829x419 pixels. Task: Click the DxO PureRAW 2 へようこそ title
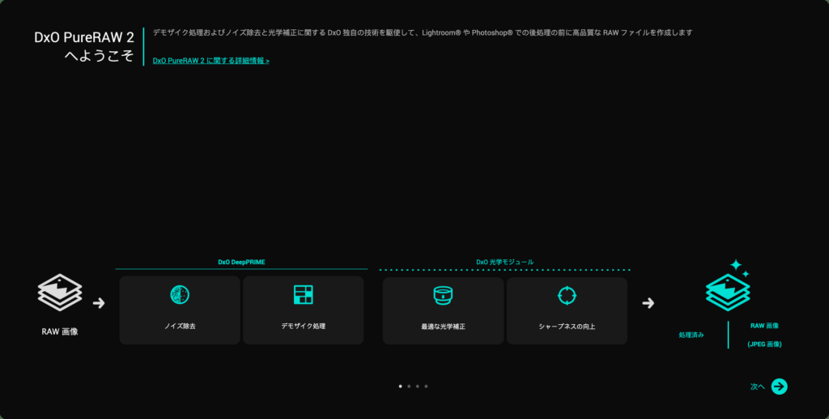pos(84,46)
